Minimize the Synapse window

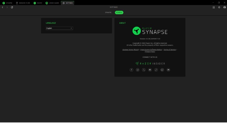[x=213, y=3]
